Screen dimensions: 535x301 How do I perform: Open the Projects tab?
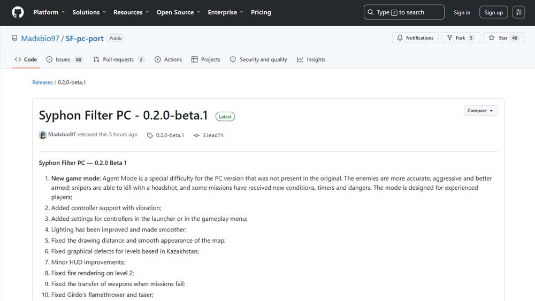click(x=206, y=59)
